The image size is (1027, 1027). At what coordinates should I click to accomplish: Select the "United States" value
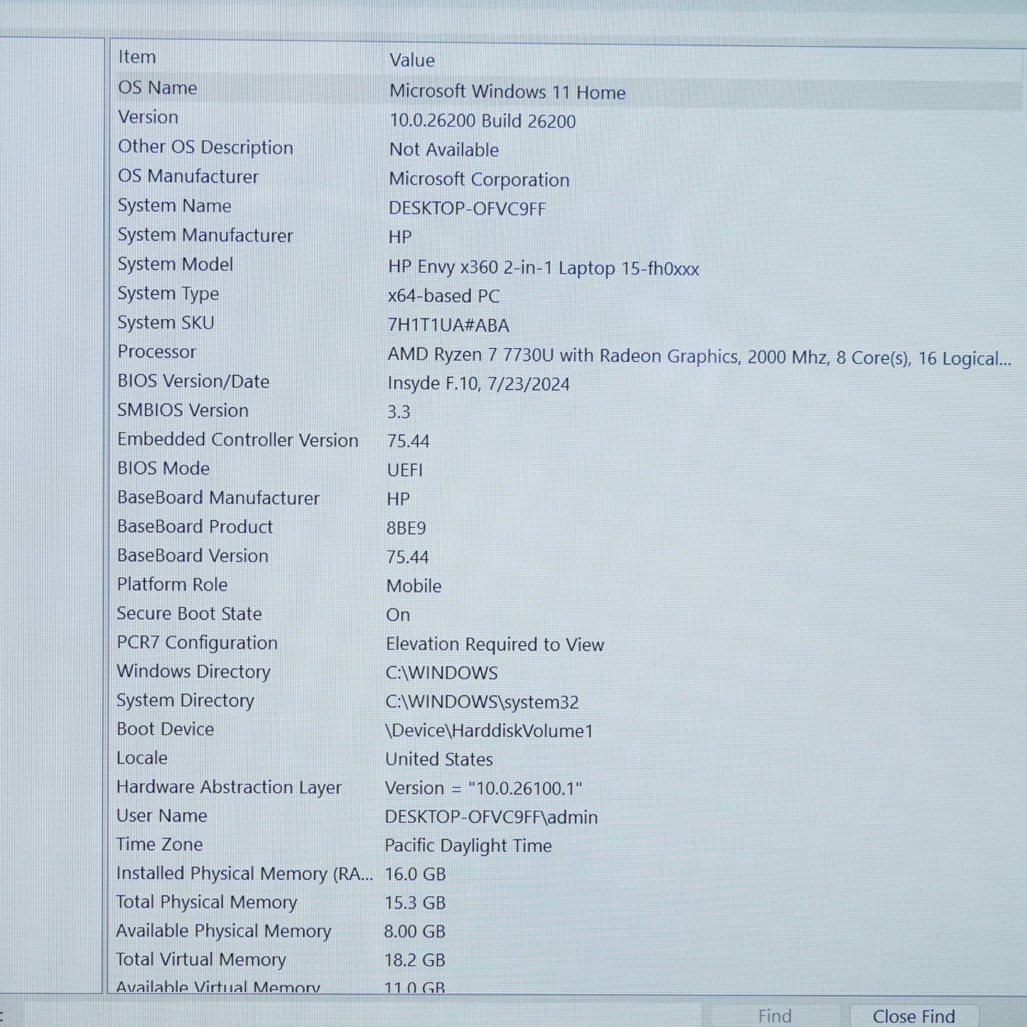(439, 759)
